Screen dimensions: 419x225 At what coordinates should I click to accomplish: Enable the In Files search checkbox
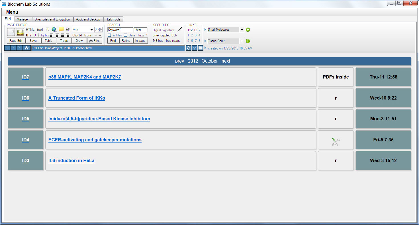click(109, 35)
